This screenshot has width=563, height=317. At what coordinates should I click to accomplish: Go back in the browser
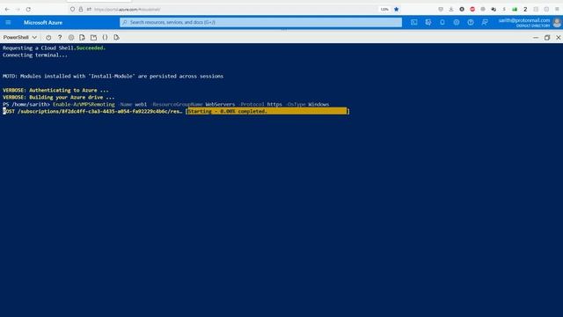click(7, 10)
